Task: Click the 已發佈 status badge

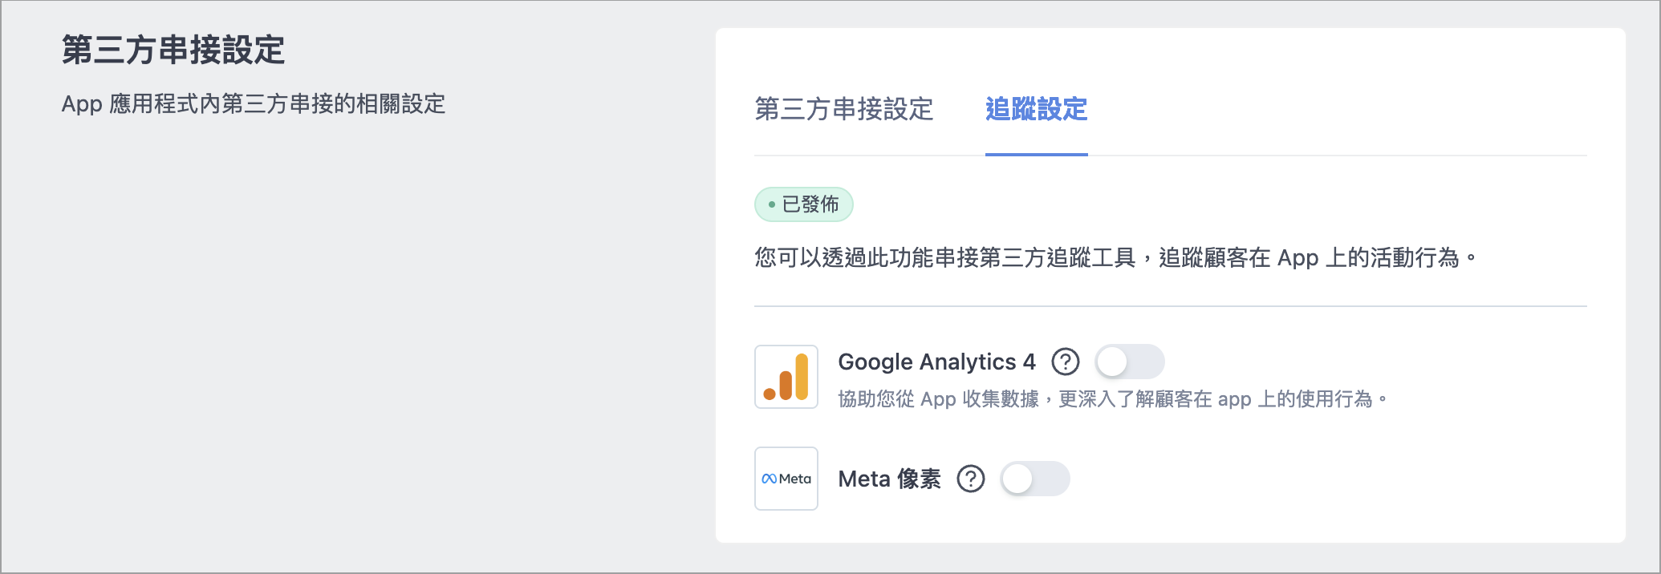Action: pyautogui.click(x=804, y=204)
